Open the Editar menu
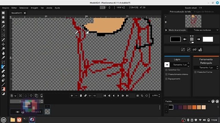This screenshot has height=123, width=220. [14, 8]
